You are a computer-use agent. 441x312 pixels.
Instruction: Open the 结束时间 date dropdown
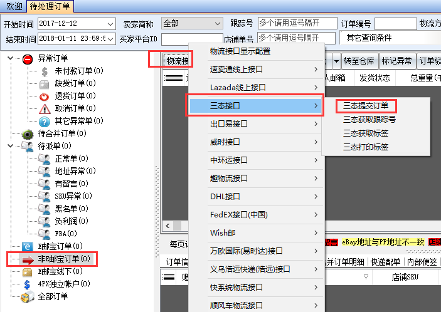(110, 39)
